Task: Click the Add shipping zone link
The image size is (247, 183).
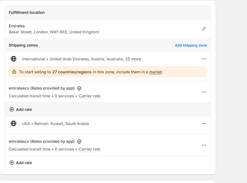Action: (x=191, y=45)
